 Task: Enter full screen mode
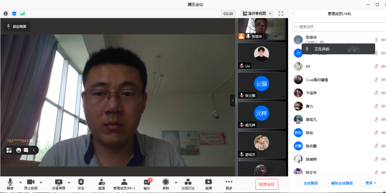tap(281, 14)
